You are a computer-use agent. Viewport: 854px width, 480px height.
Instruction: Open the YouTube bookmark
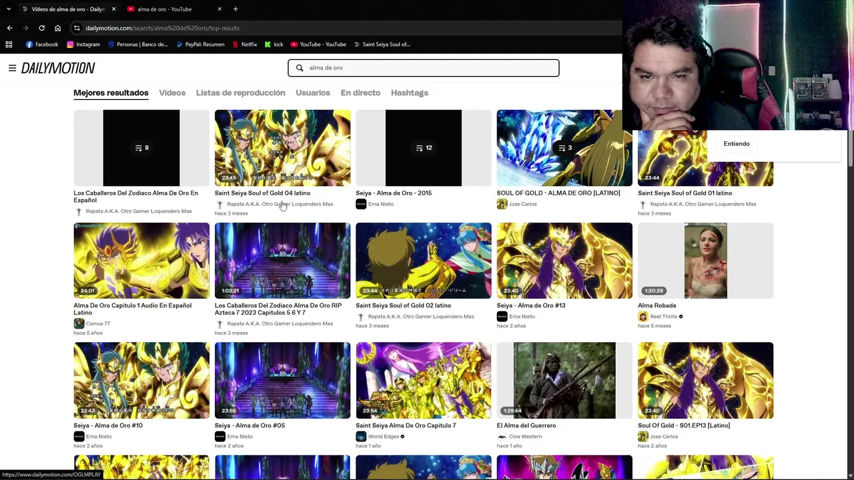click(318, 45)
